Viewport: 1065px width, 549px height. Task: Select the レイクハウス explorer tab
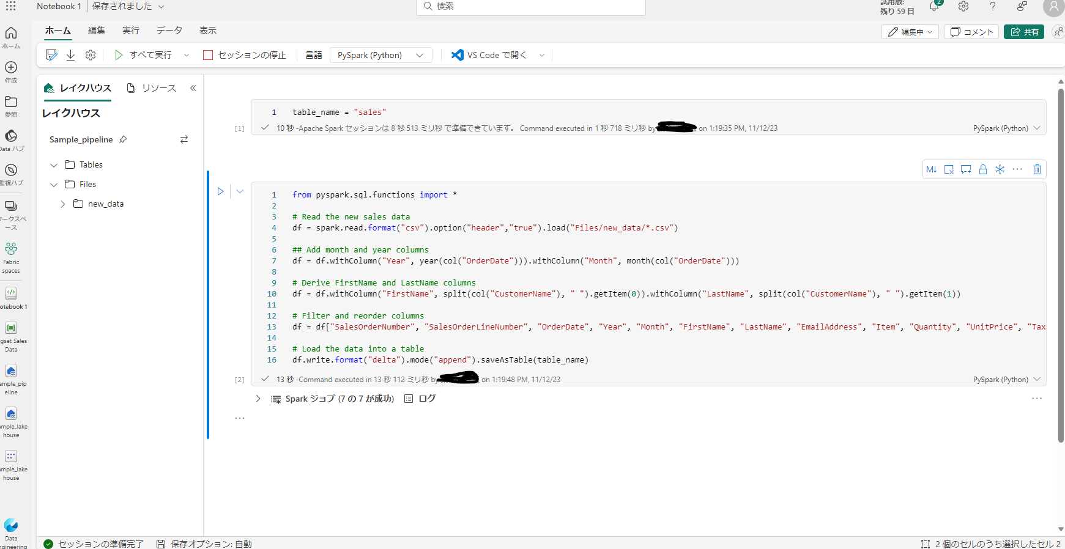coord(78,88)
